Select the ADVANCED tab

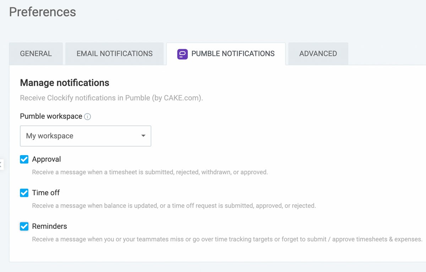[318, 53]
